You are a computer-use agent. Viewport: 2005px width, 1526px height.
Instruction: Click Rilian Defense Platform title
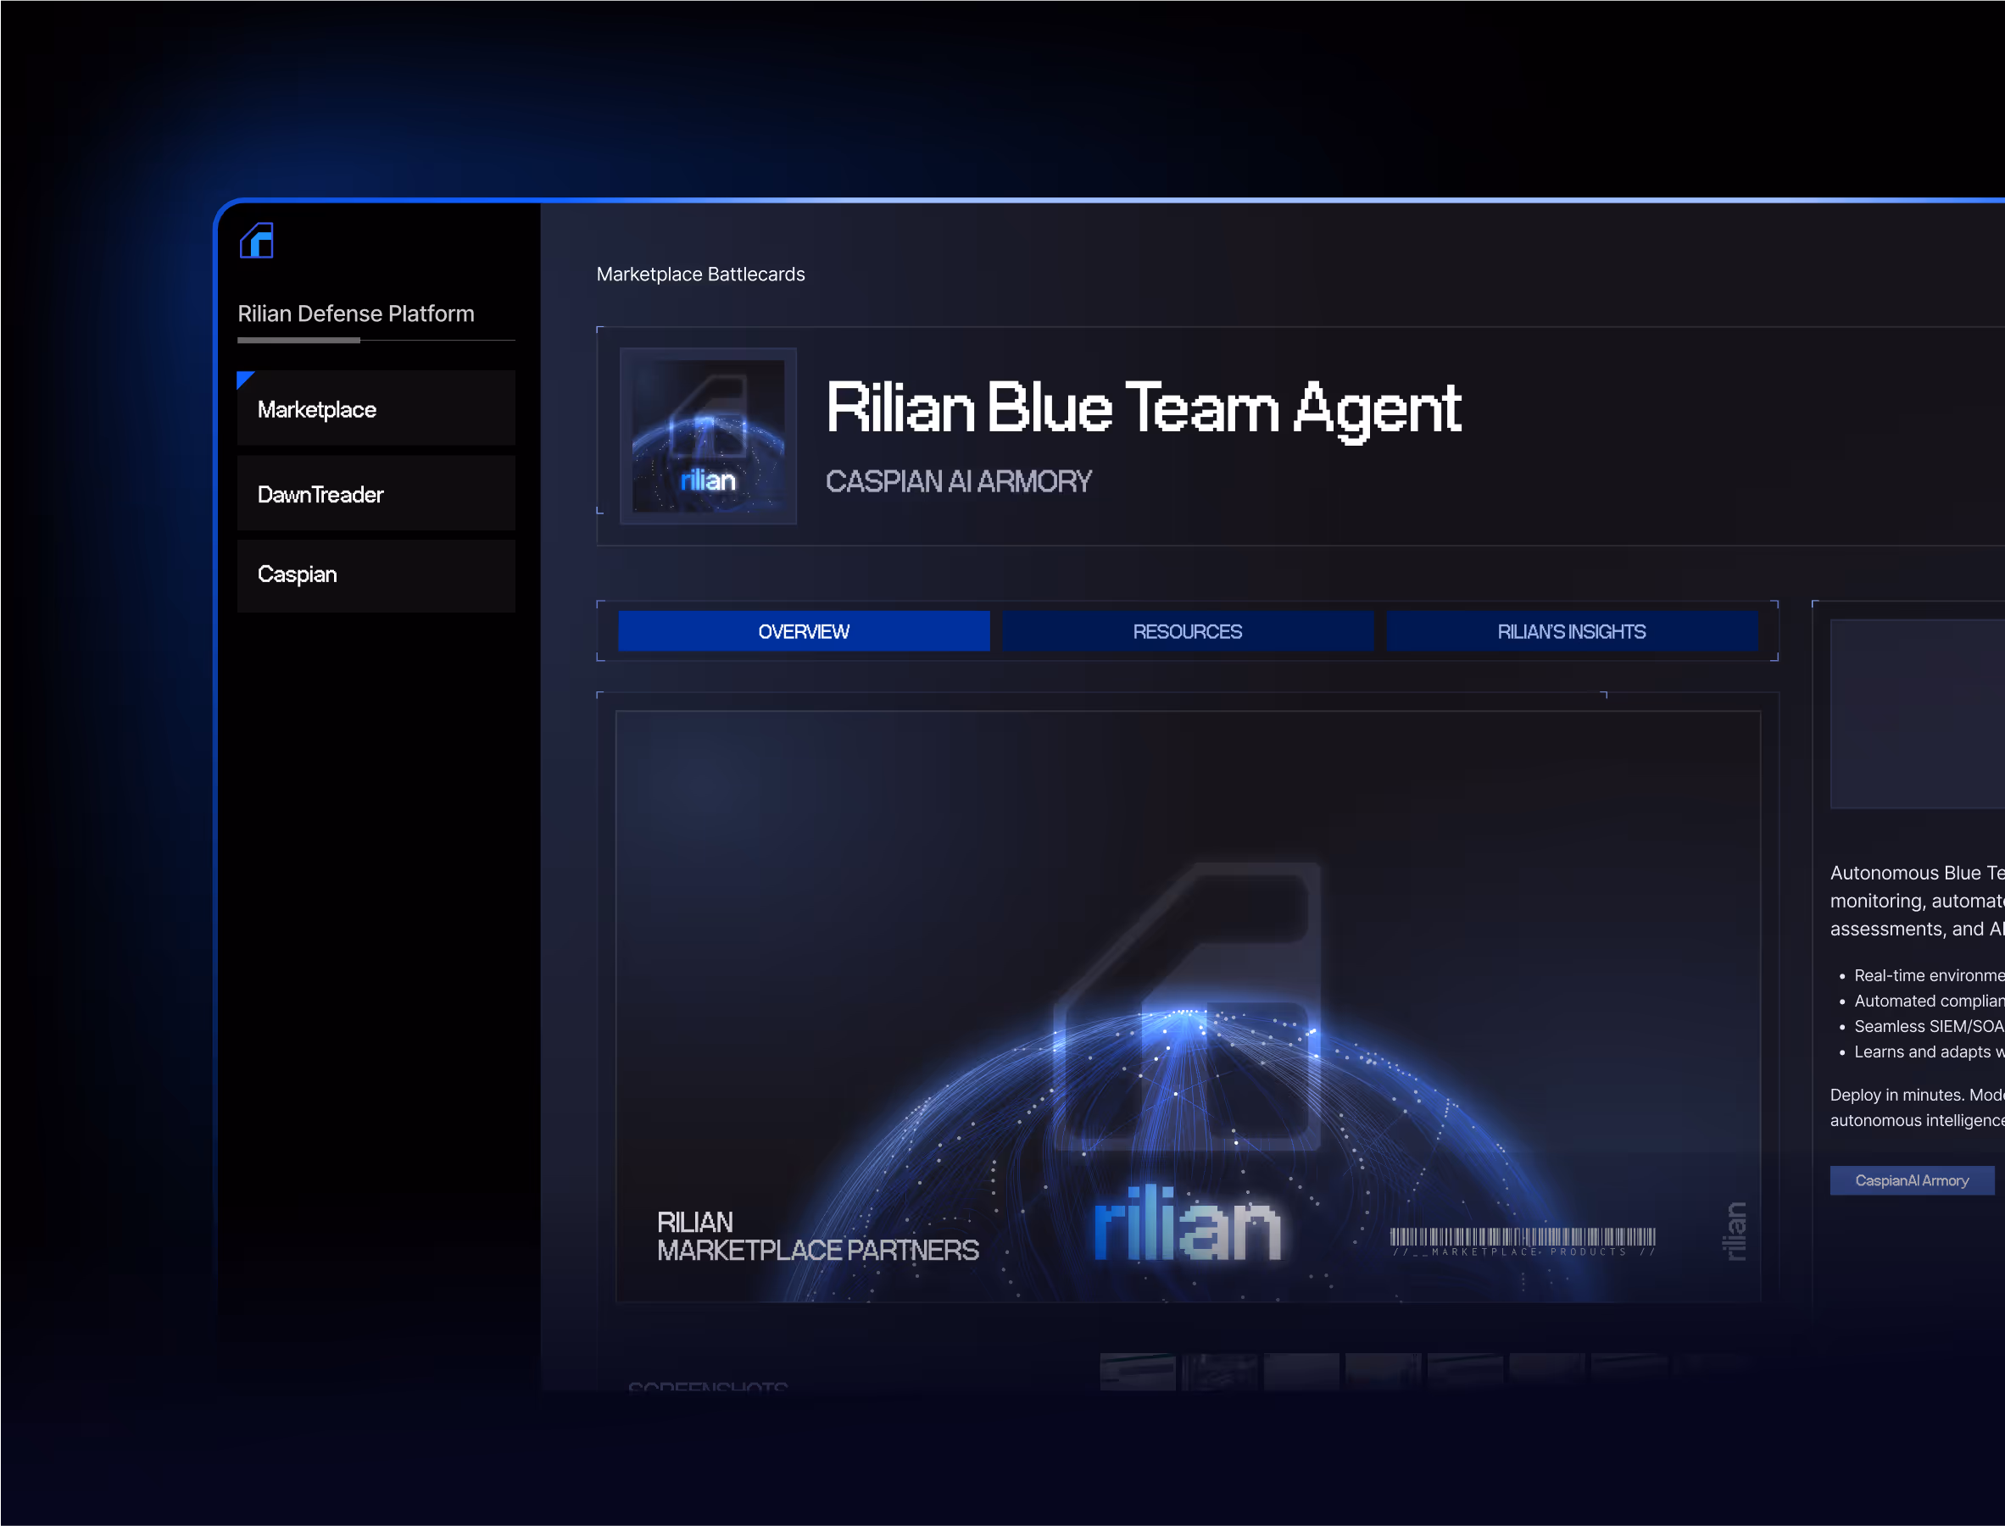point(355,314)
